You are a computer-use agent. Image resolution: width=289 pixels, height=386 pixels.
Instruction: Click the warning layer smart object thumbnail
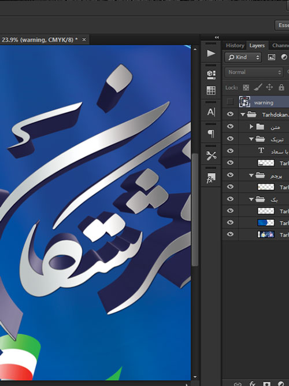[x=244, y=102]
